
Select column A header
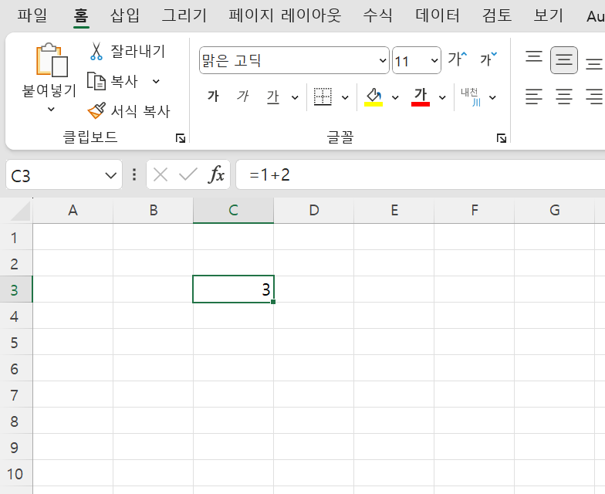tap(73, 210)
